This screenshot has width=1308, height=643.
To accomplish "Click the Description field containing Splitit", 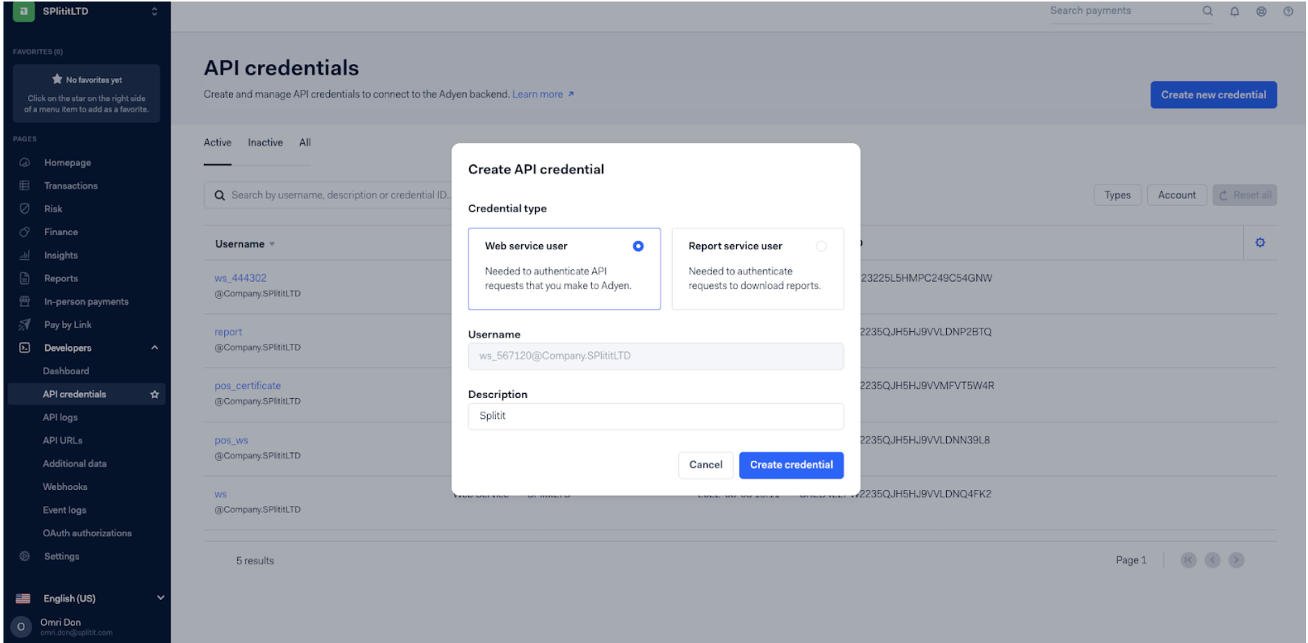I will click(x=655, y=416).
